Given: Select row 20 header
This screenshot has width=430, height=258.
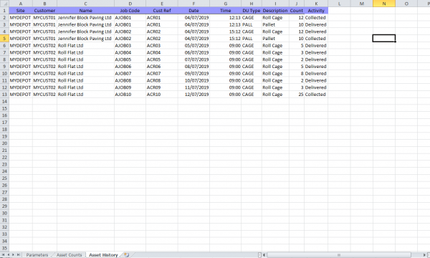Looking at the screenshot, I should click(x=4, y=143).
